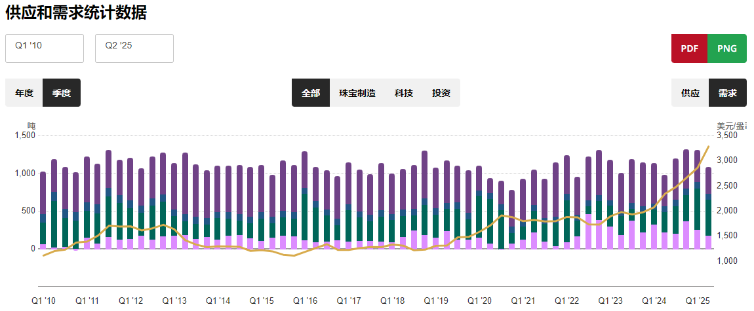Switch to the 投资 tab
754x311 pixels.
pyautogui.click(x=441, y=93)
